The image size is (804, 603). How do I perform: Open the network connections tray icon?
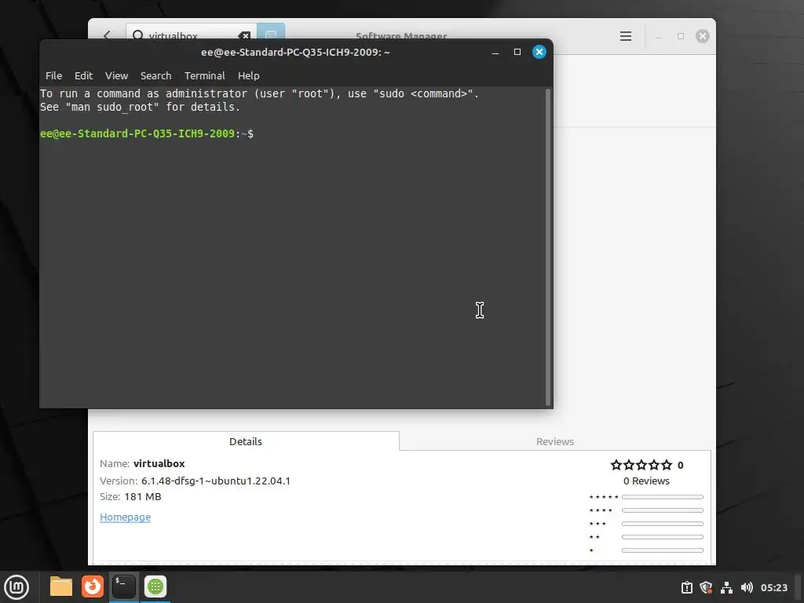(726, 587)
